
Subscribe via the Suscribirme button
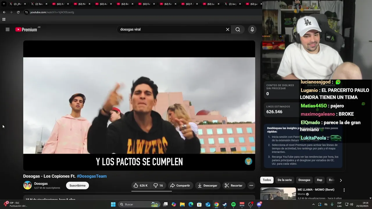point(77,185)
